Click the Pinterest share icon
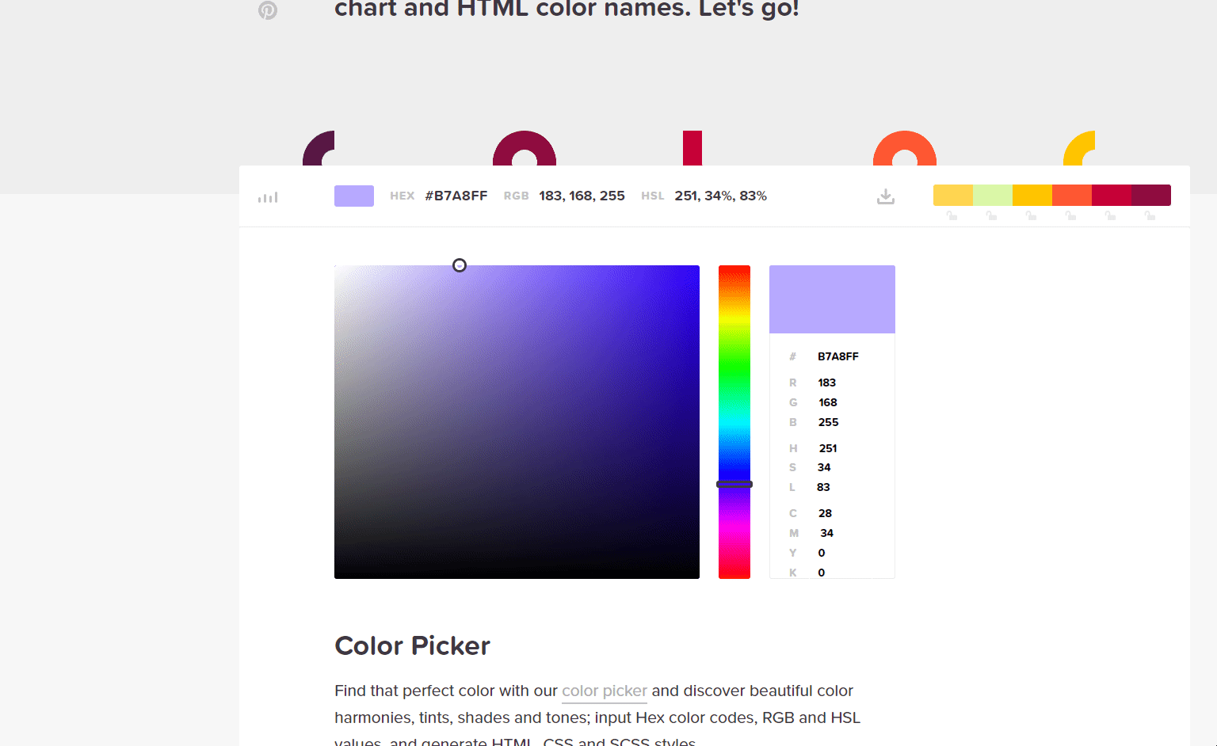The width and height of the screenshot is (1217, 746). pos(268,10)
